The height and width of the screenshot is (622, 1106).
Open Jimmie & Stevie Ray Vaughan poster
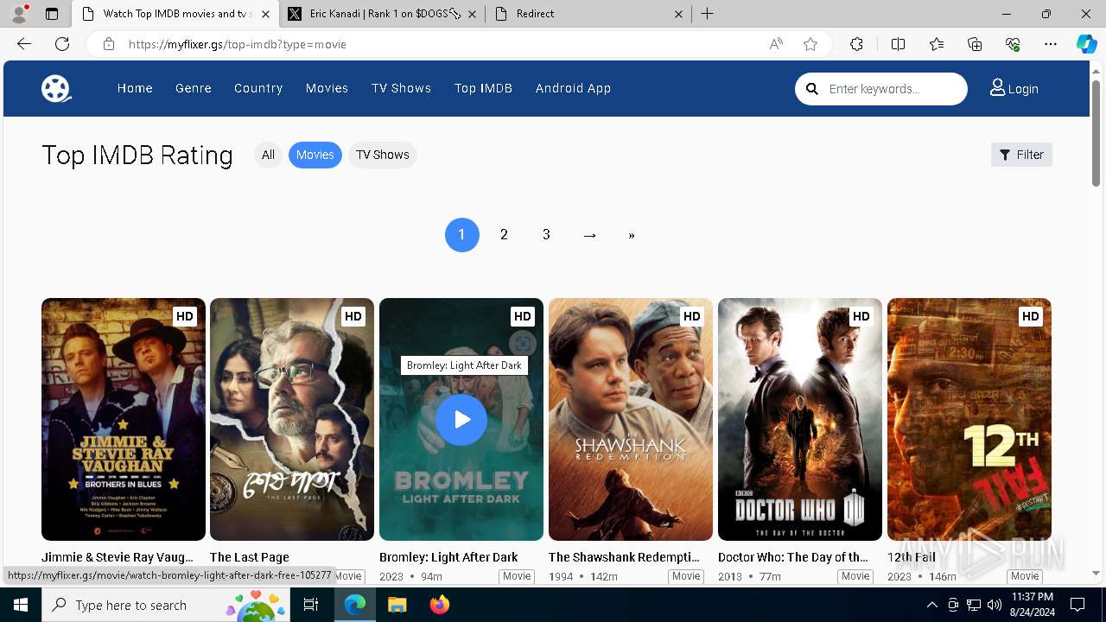point(124,419)
